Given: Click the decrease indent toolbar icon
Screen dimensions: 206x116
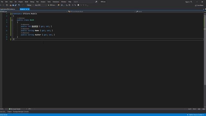Looking at the screenshot, I should [67, 5].
